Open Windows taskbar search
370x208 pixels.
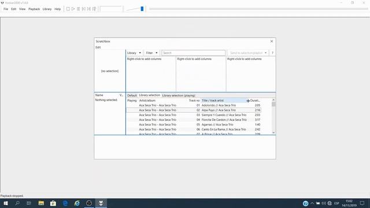click(x=17, y=203)
